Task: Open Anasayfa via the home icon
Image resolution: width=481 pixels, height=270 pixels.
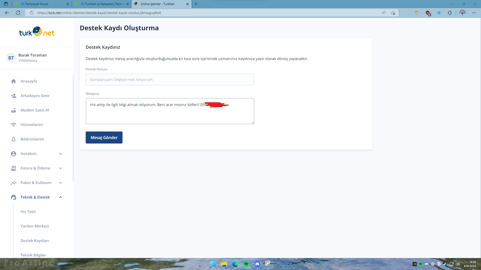Action: (x=14, y=81)
